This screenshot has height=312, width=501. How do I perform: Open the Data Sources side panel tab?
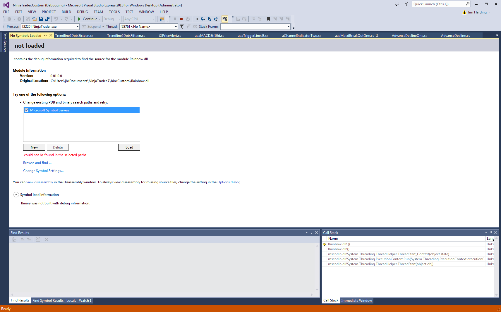coord(5,42)
